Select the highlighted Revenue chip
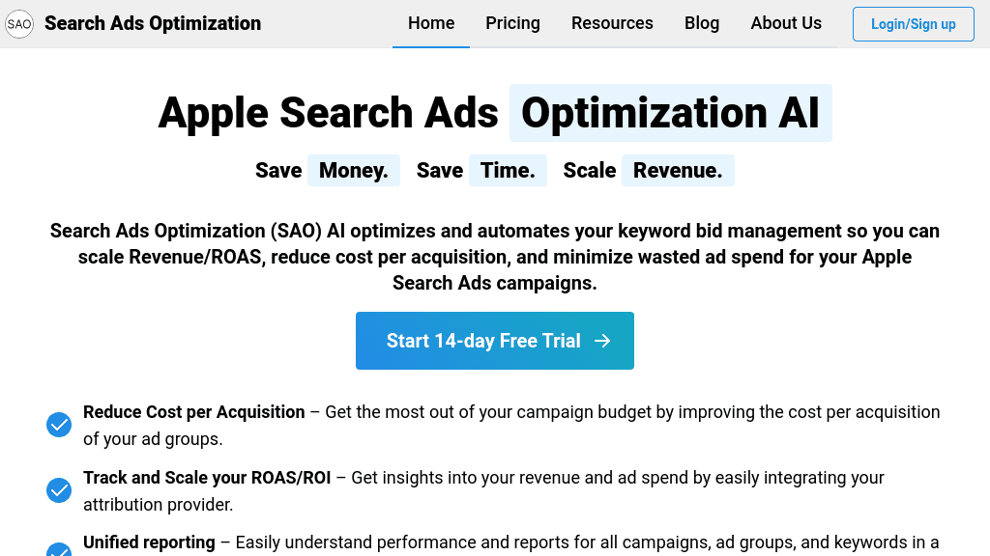The width and height of the screenshot is (990, 556). [x=678, y=170]
